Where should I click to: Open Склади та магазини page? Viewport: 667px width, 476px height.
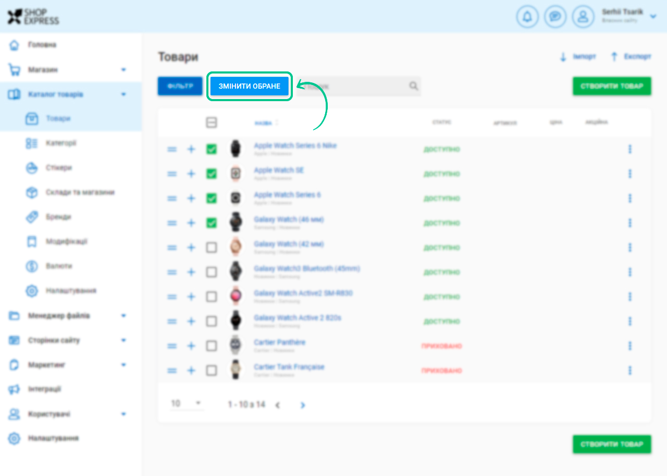(x=80, y=192)
